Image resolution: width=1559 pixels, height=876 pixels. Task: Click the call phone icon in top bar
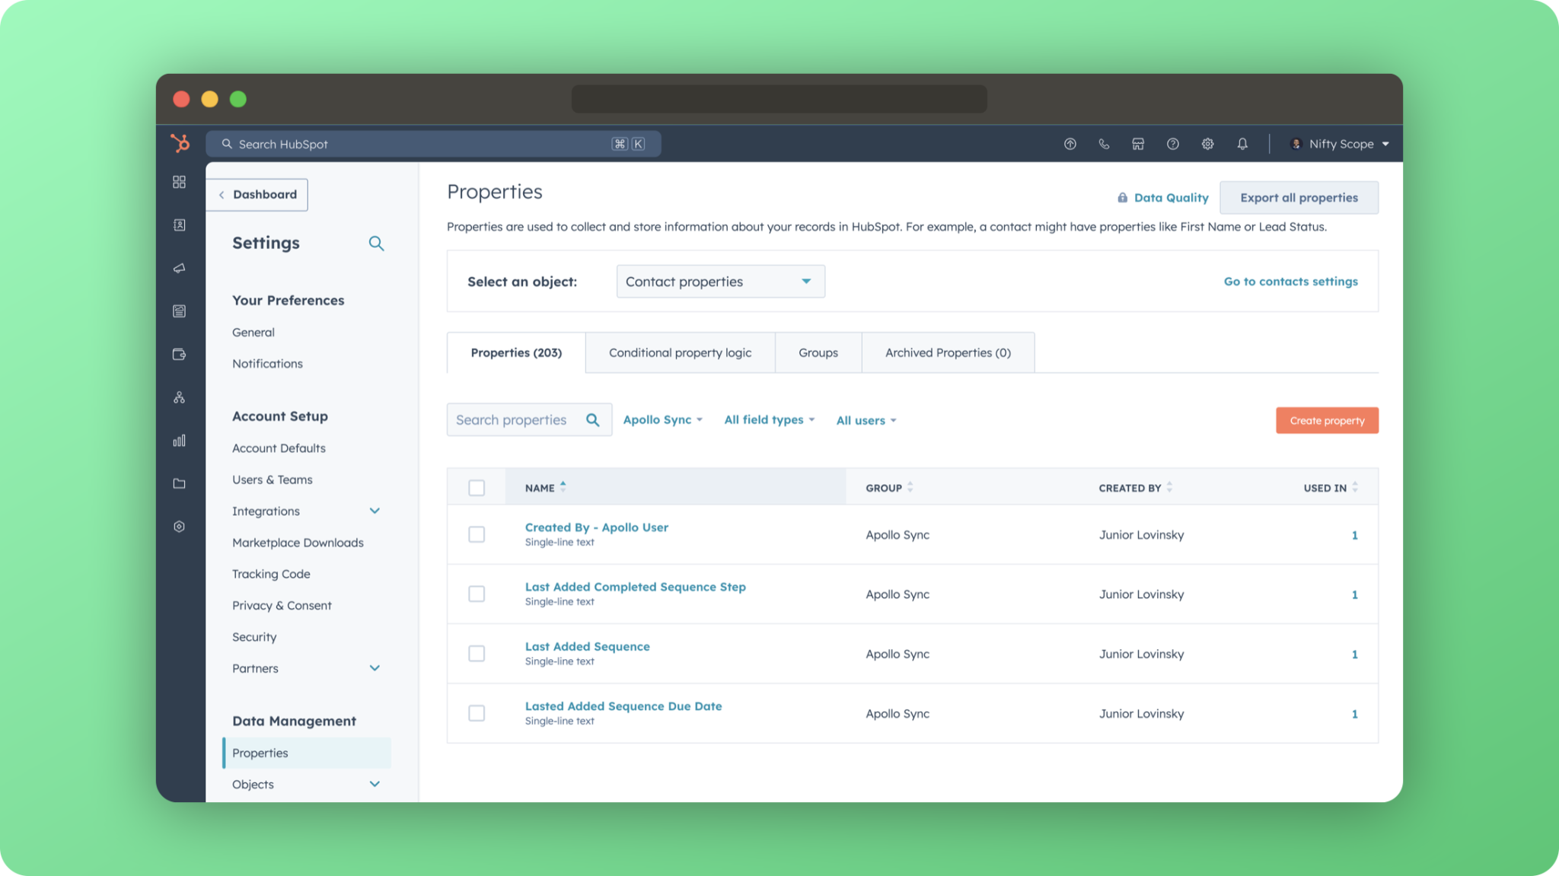pyautogui.click(x=1104, y=144)
